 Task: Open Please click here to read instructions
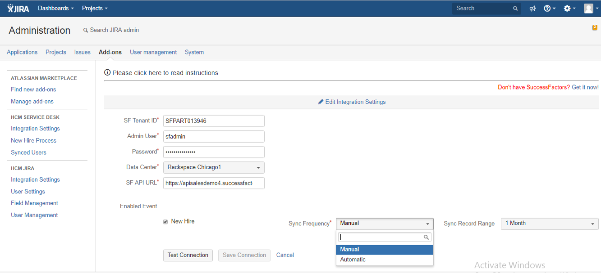pos(165,73)
